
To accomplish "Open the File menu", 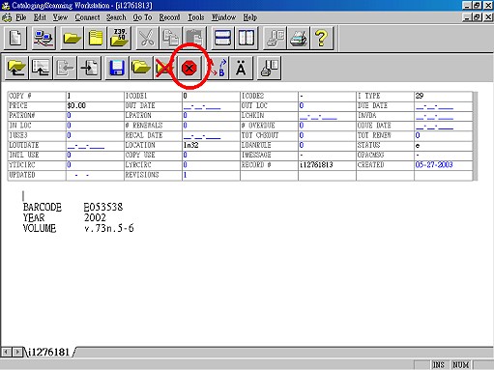I will 21,17.
